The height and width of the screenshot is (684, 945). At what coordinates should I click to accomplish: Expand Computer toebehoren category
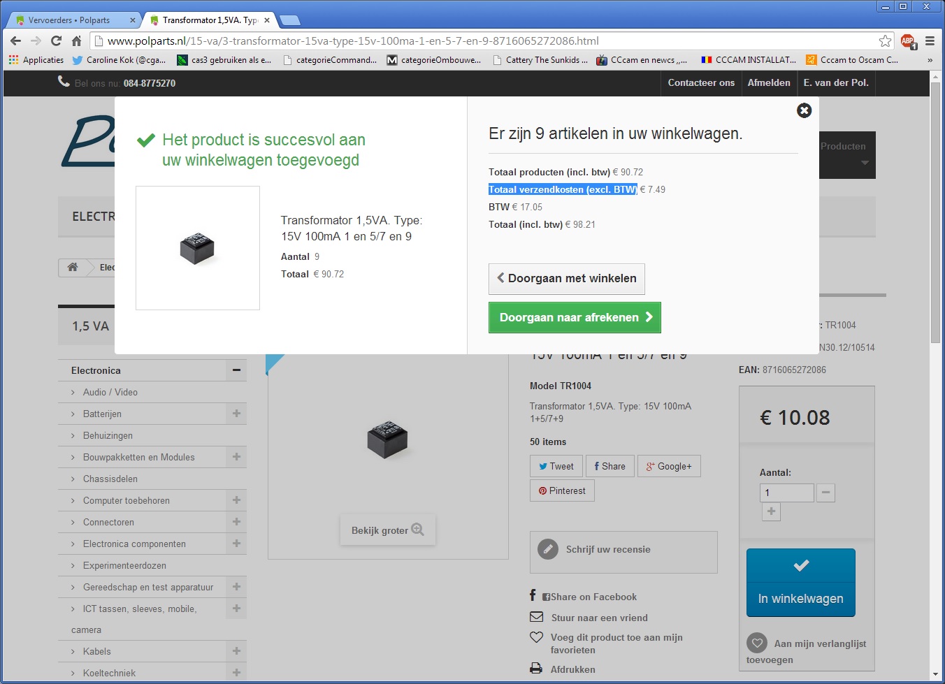(236, 500)
